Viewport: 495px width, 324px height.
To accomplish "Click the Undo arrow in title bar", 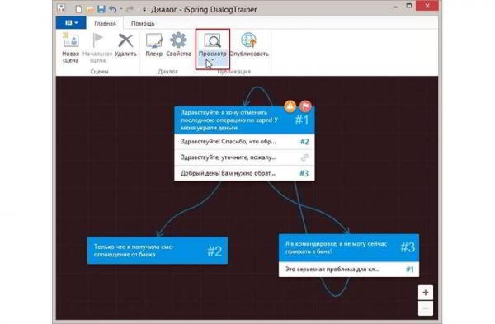I will tap(113, 9).
